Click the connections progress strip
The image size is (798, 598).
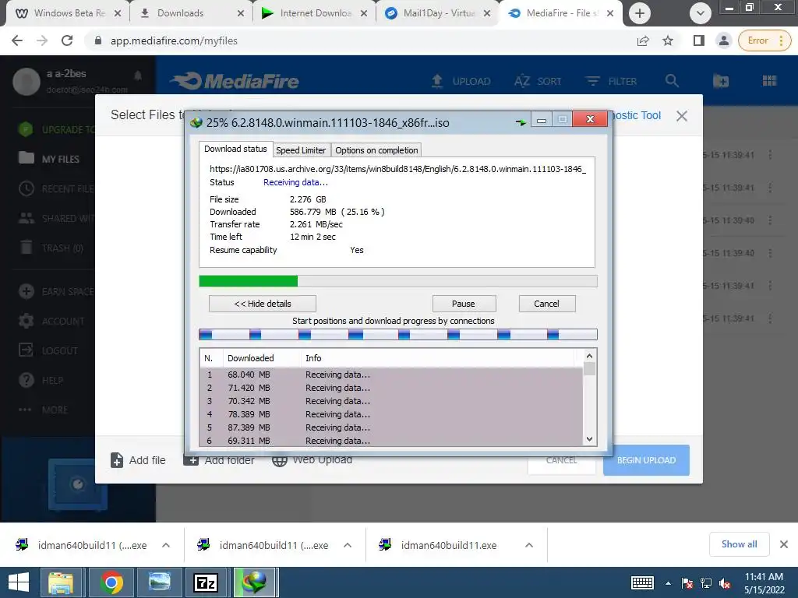pos(398,334)
